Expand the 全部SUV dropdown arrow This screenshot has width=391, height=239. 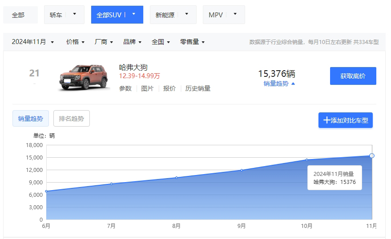(x=133, y=14)
